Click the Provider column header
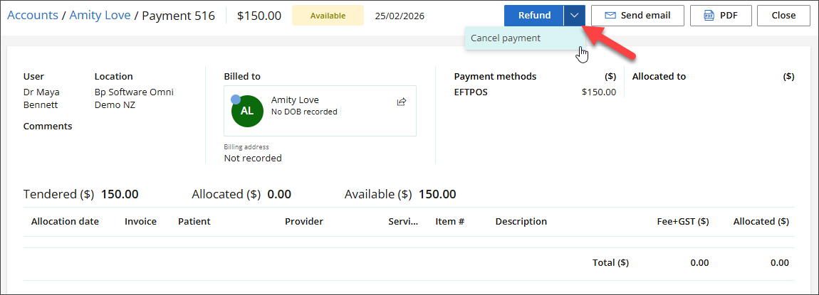 [x=304, y=222]
